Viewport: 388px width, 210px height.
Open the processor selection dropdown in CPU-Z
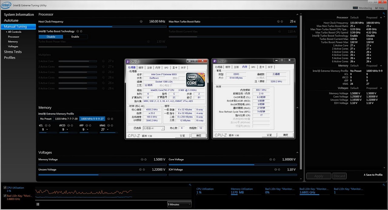[154, 128]
